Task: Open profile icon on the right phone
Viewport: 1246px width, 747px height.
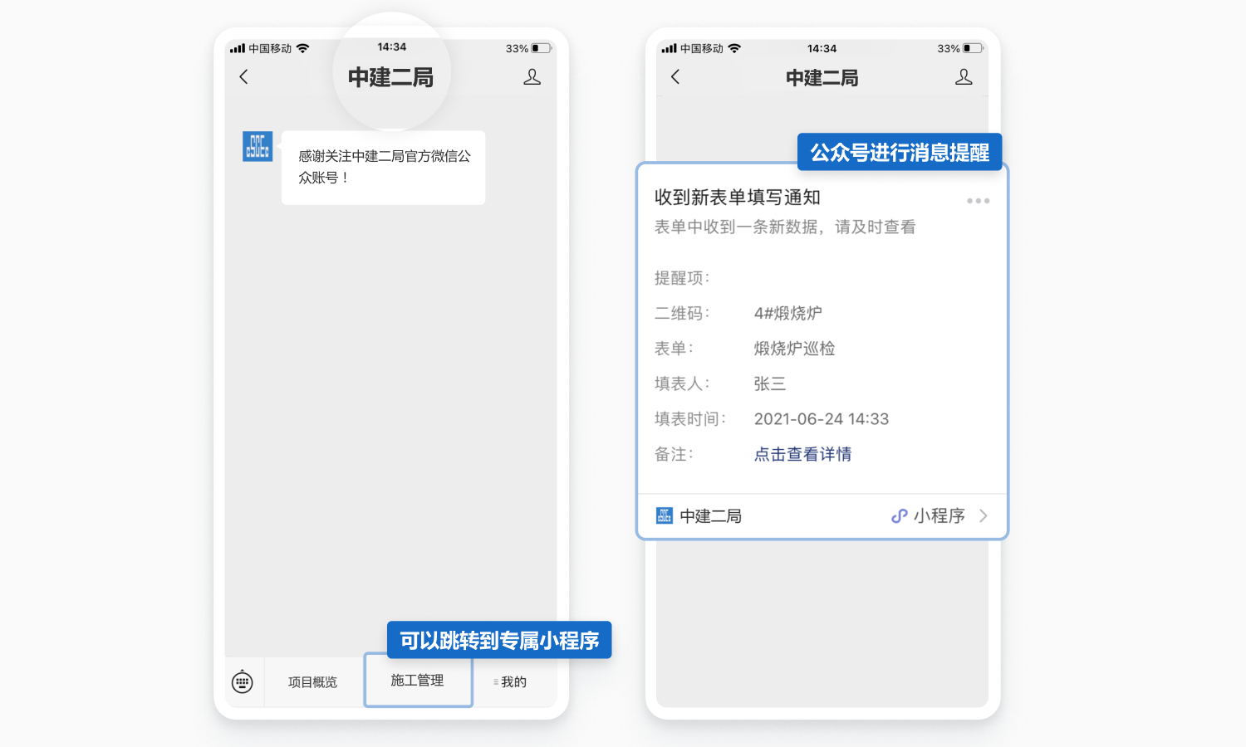Action: tap(964, 77)
